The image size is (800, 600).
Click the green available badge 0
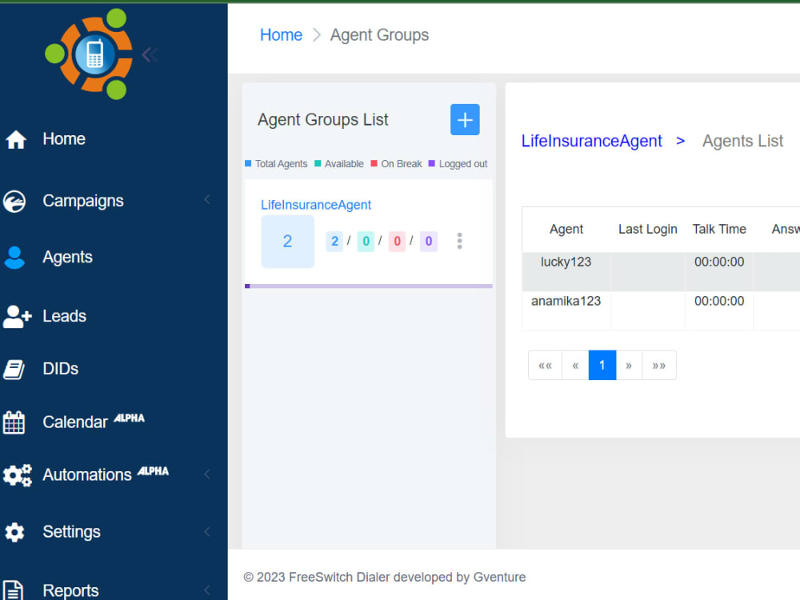click(x=366, y=241)
